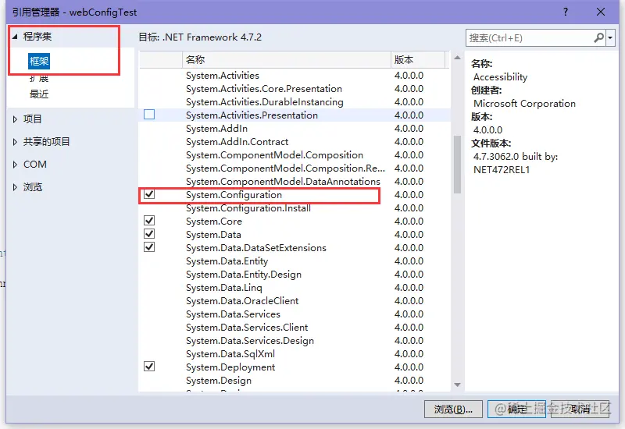625x429 pixels.
Task: Select the System.Data.Services.Client row
Action: [x=295, y=327]
